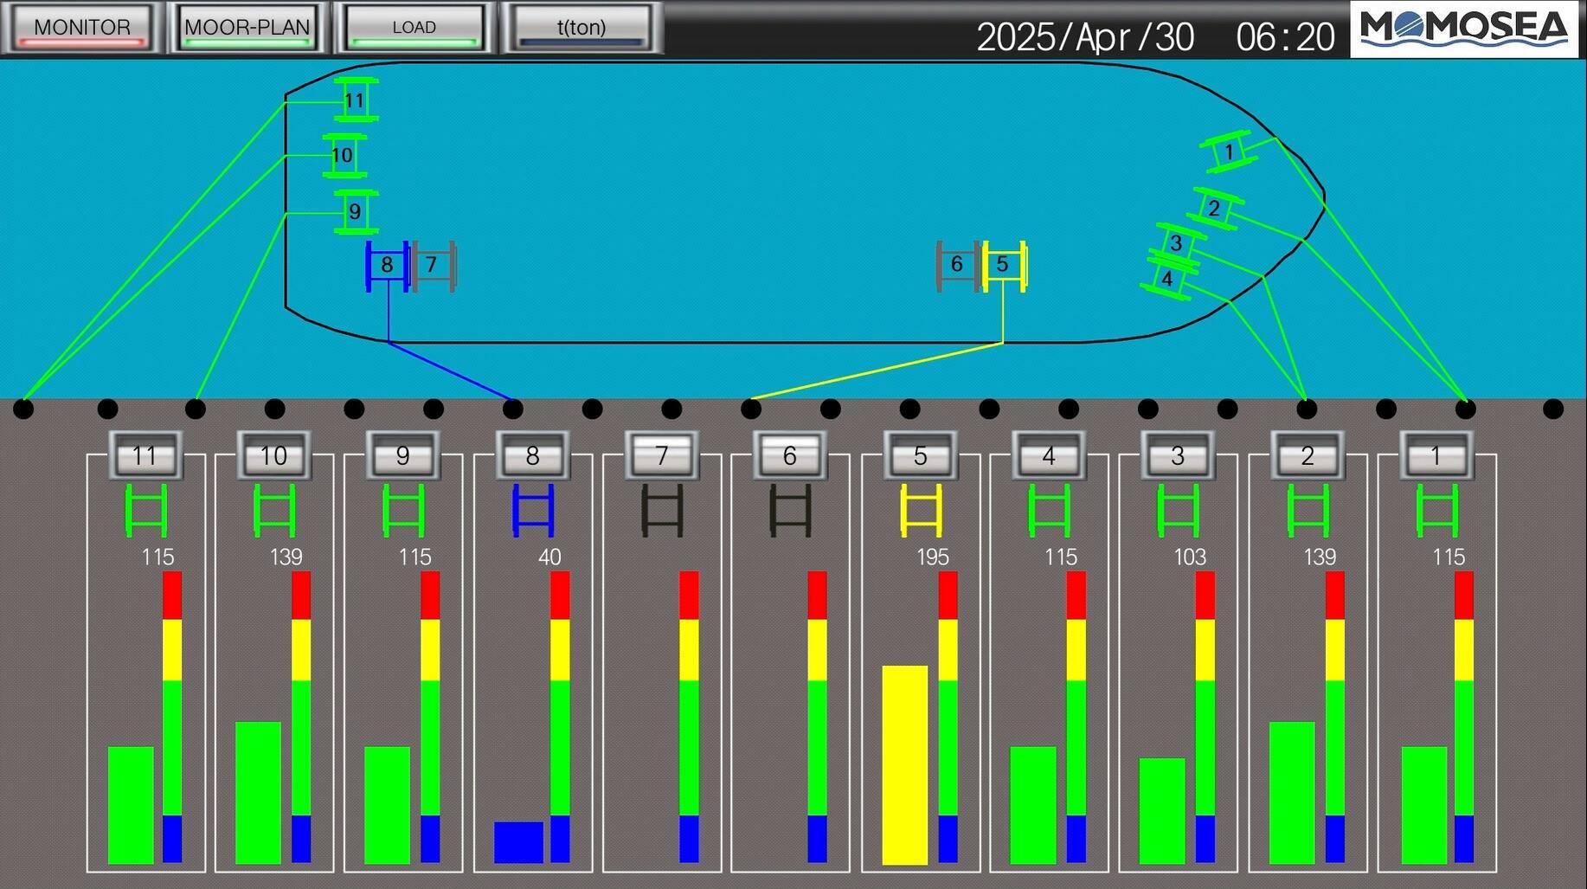Image resolution: width=1587 pixels, height=889 pixels.
Task: Click the MOMOSEA logo
Action: pos(1463,29)
